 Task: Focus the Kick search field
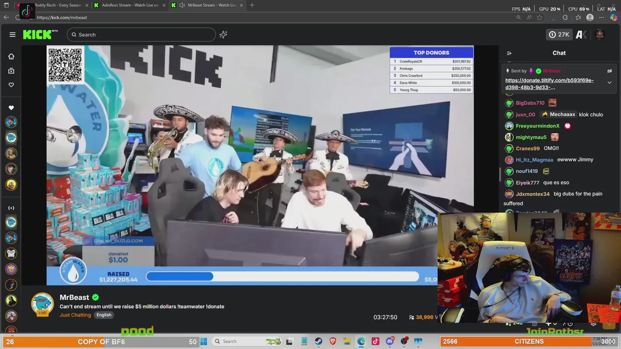[141, 34]
